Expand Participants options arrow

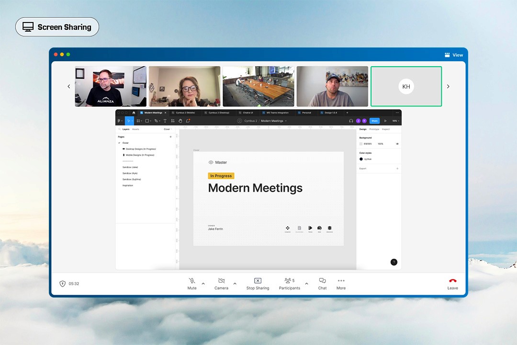(307, 284)
